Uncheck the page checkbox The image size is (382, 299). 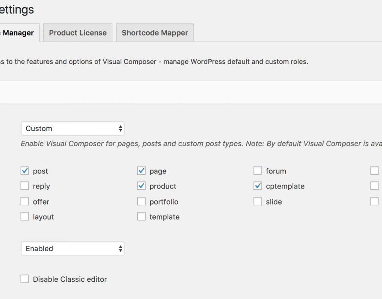pos(141,171)
